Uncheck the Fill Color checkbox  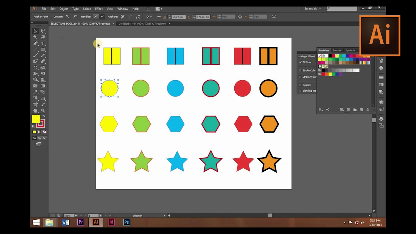click(x=300, y=62)
